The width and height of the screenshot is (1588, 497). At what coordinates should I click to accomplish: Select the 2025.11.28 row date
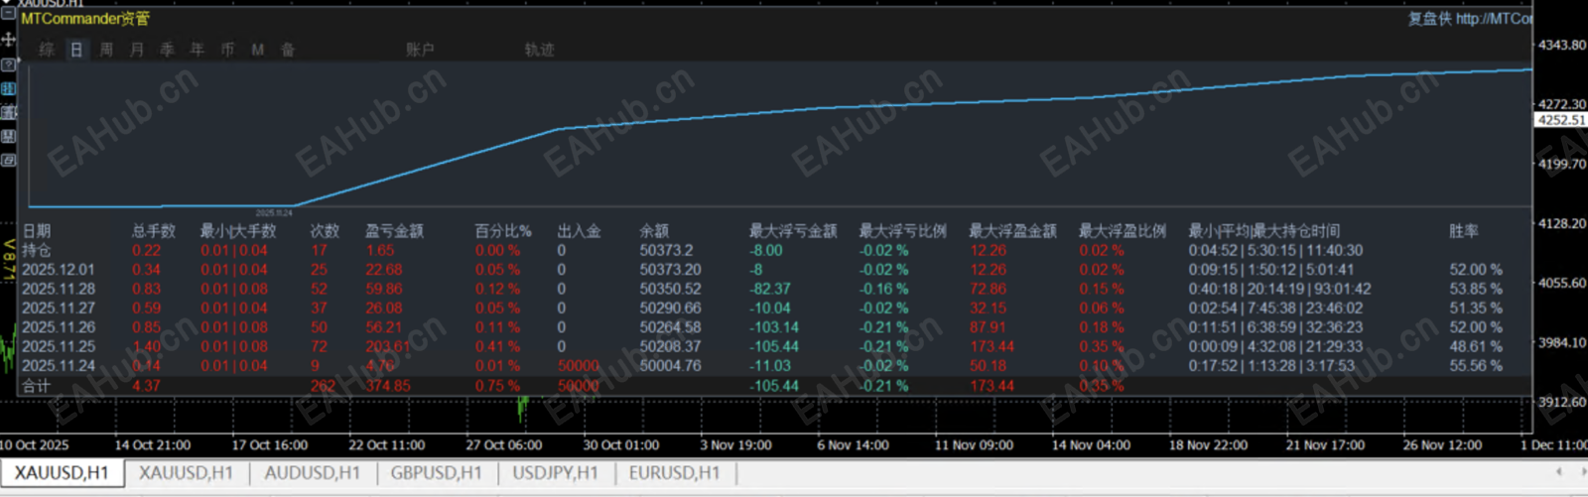pos(59,289)
